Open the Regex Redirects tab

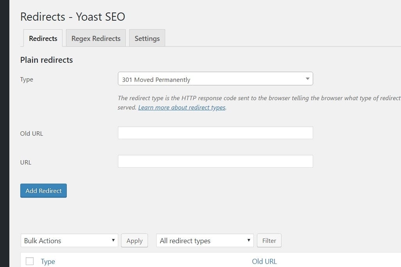96,38
